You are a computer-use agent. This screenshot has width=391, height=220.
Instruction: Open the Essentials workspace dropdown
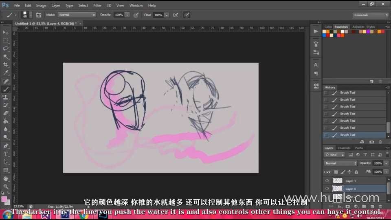click(371, 15)
